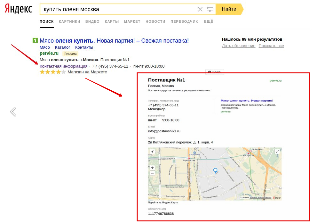Click the address 2й Котляковский переулок
Image resolution: width=317 pixels, height=223 pixels.
pos(180,142)
